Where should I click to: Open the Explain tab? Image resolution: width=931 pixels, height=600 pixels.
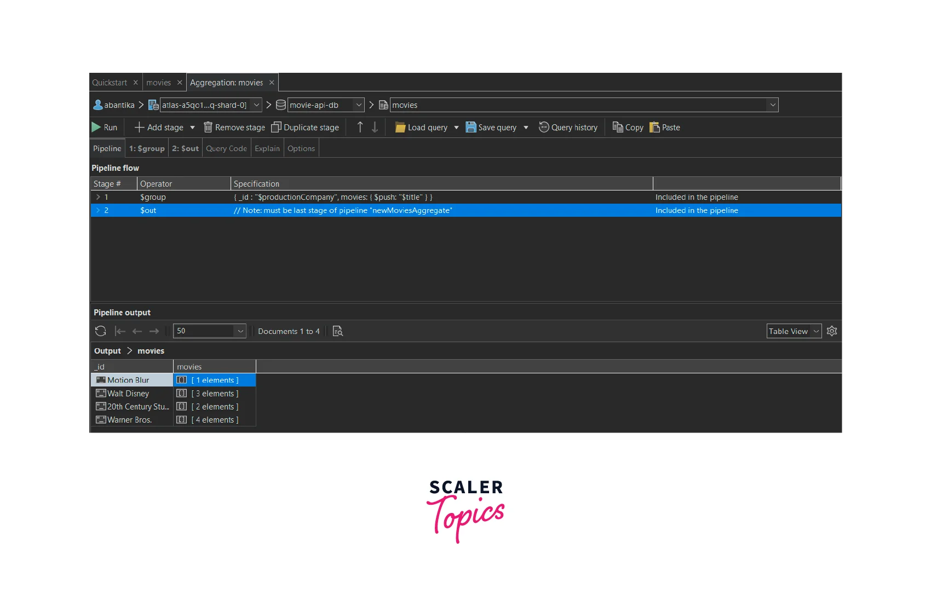tap(267, 148)
